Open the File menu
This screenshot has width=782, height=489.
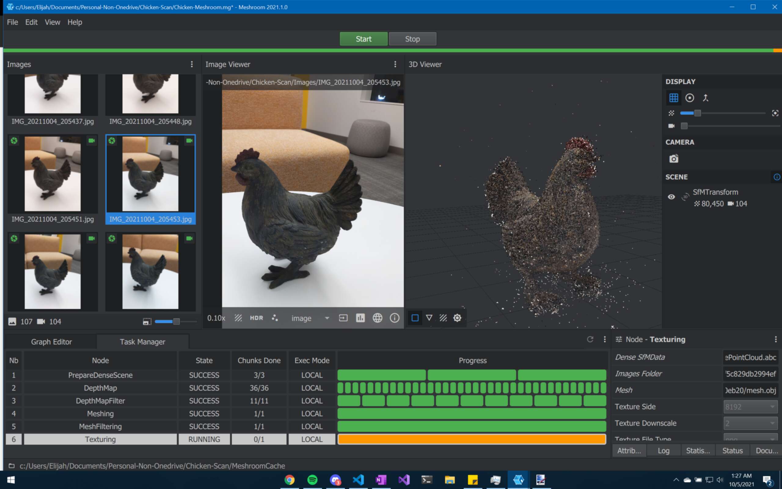tap(13, 22)
